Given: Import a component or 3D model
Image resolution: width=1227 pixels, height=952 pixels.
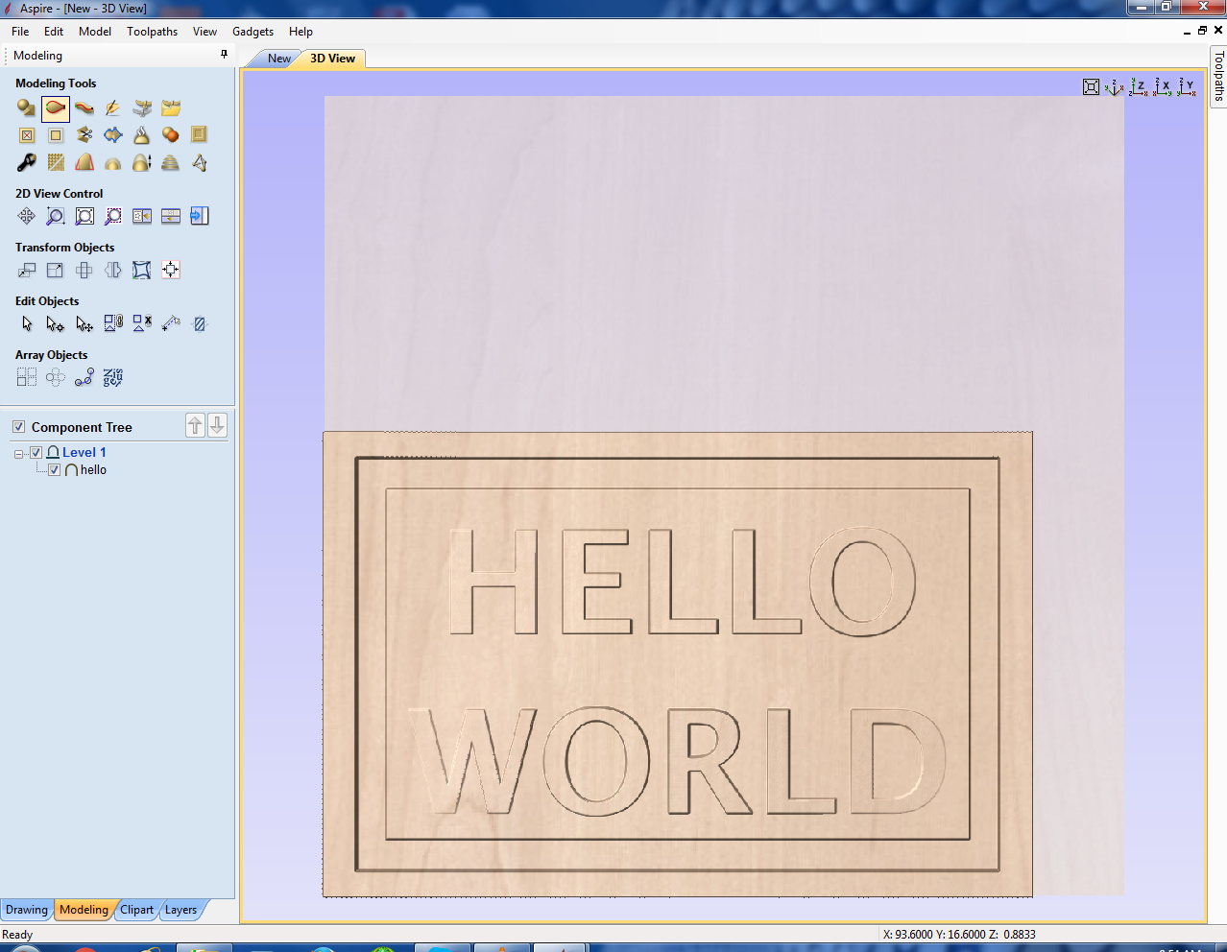Looking at the screenshot, I should 142,108.
